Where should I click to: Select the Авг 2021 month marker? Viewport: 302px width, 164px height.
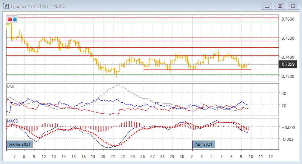pyautogui.click(x=203, y=144)
